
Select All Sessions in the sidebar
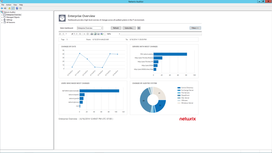[x=10, y=22]
